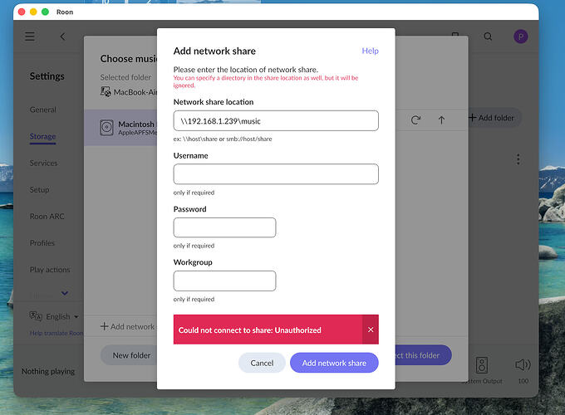Expand the English language dropdown
This screenshot has width=565, height=415.
tap(54, 316)
